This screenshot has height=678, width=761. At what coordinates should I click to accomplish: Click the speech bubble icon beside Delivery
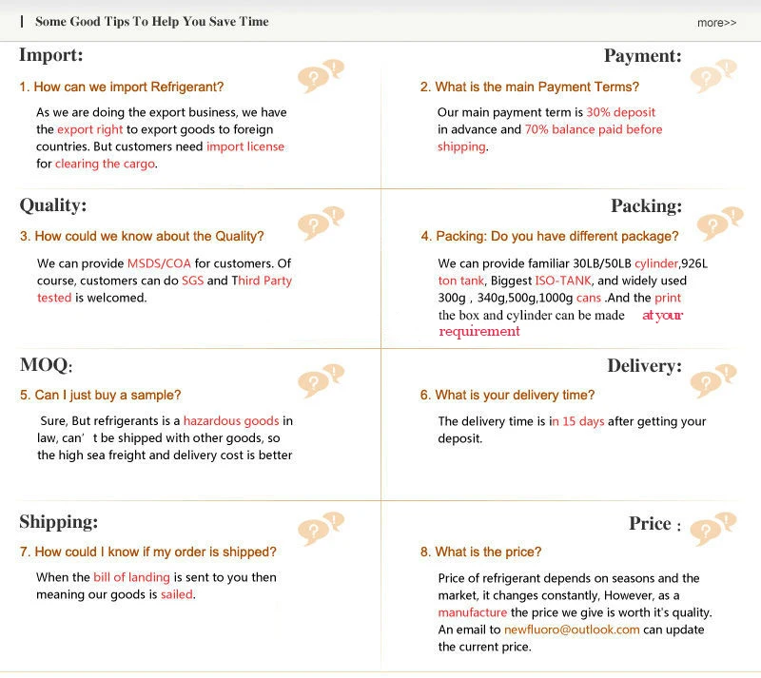tap(713, 380)
